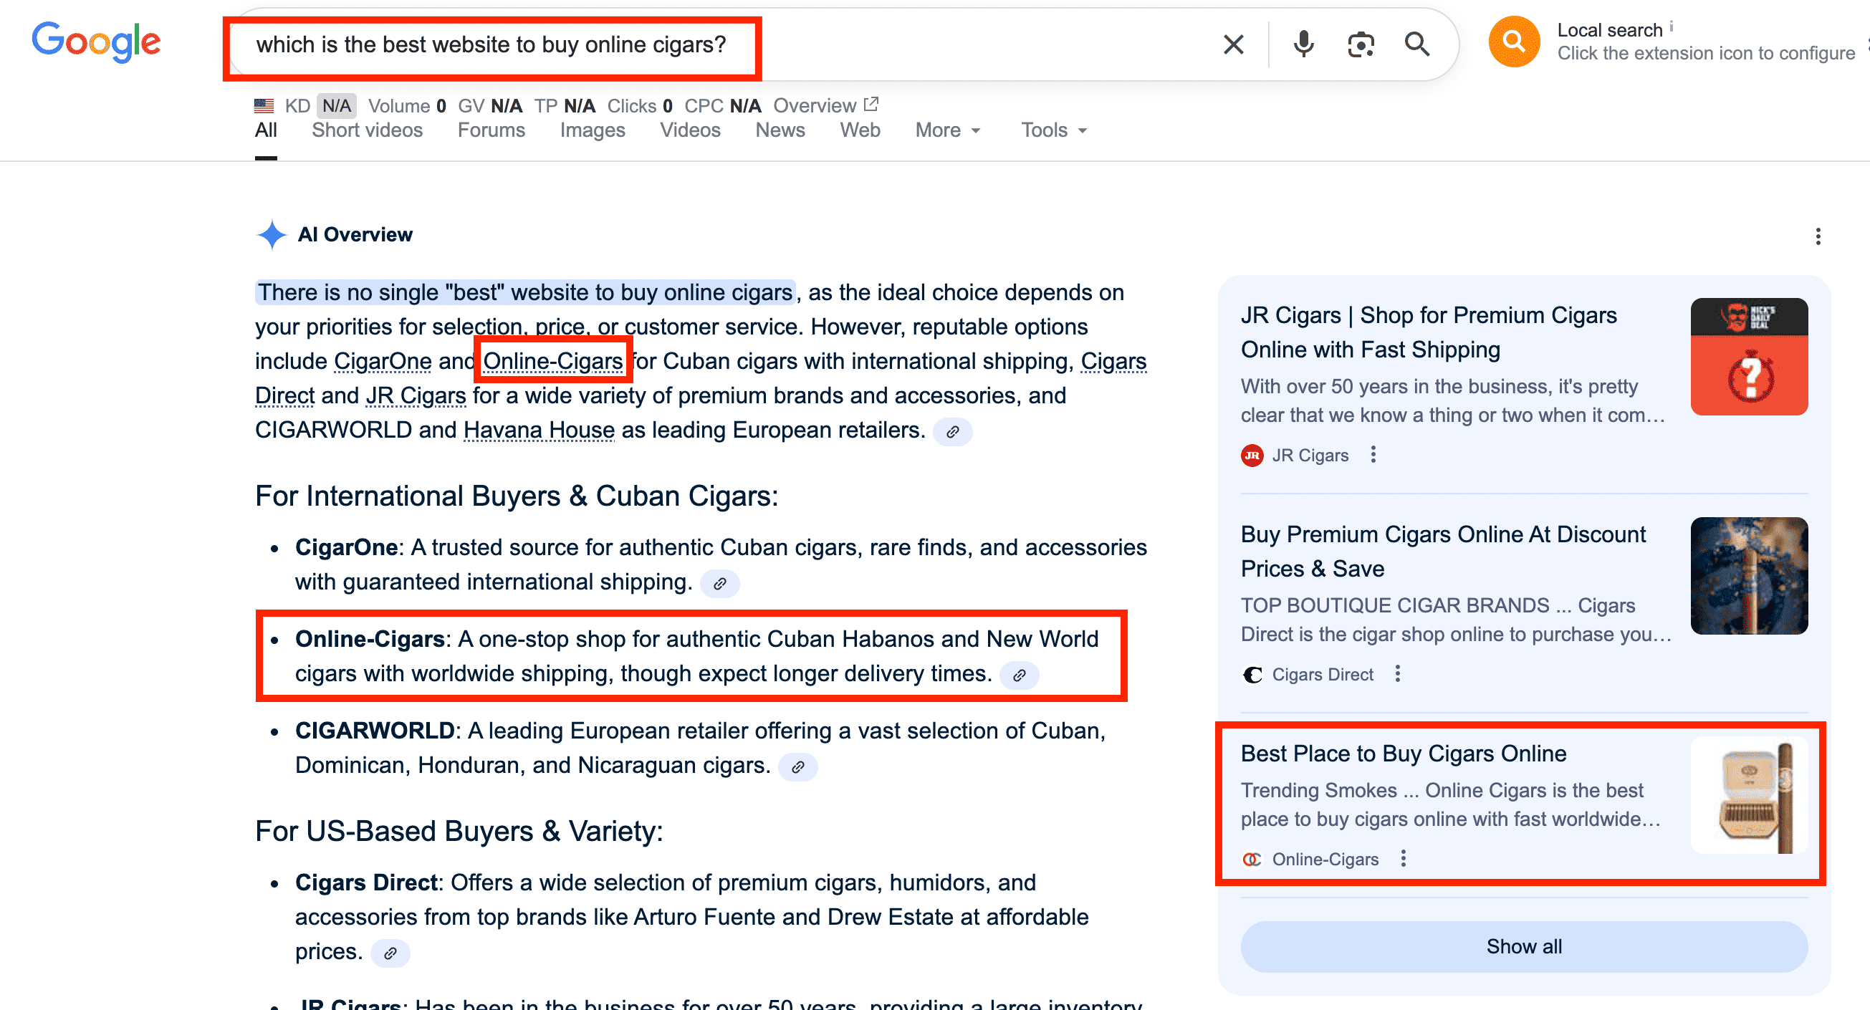This screenshot has height=1010, width=1870.
Task: Open the Online-Cigars link in overview paragraph
Action: click(x=553, y=361)
